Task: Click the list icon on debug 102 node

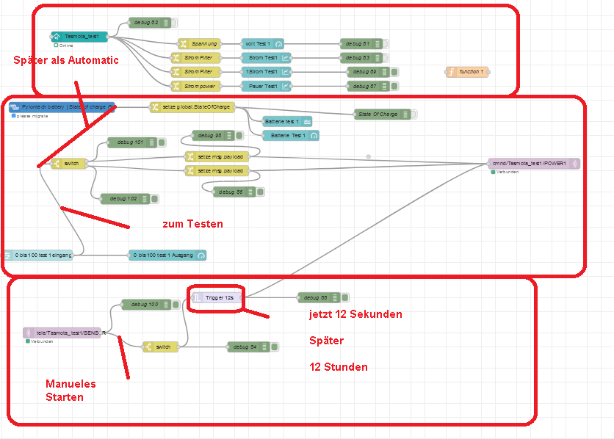Action: pyautogui.click(x=145, y=199)
